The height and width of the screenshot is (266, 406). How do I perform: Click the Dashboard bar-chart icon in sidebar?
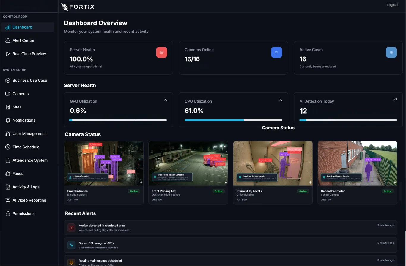point(8,27)
